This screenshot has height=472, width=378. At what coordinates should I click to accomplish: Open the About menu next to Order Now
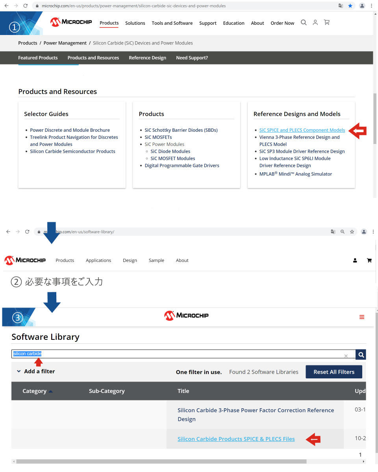(x=258, y=23)
